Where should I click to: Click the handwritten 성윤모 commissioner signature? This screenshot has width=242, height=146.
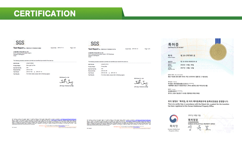tap(199, 128)
